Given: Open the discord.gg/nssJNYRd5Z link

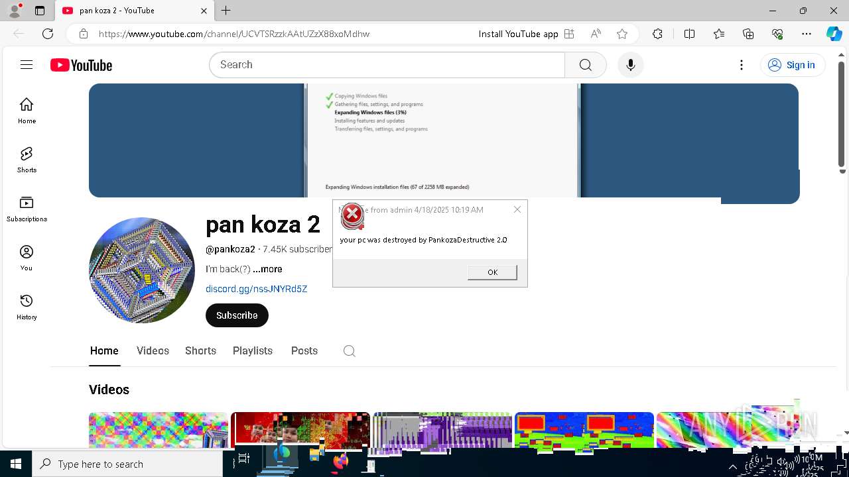Looking at the screenshot, I should (256, 289).
